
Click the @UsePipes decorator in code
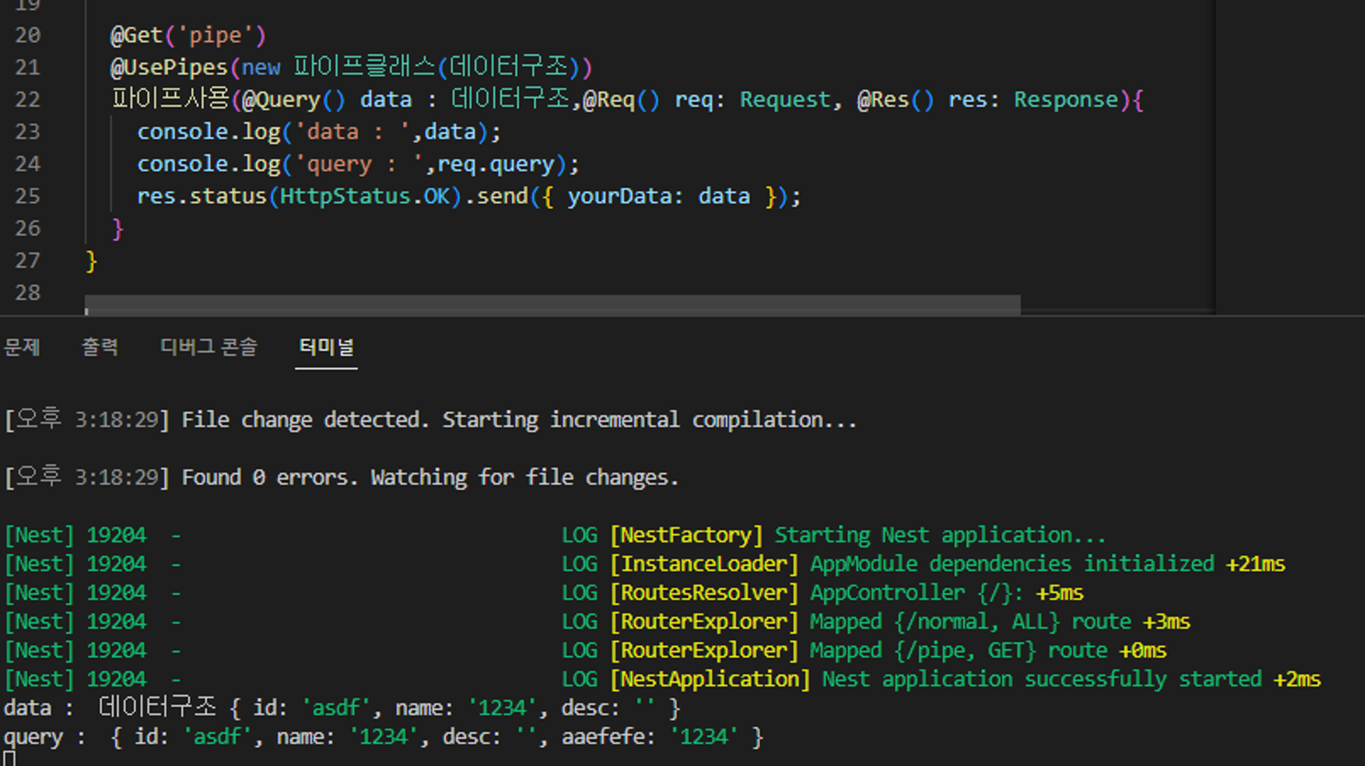(x=169, y=68)
